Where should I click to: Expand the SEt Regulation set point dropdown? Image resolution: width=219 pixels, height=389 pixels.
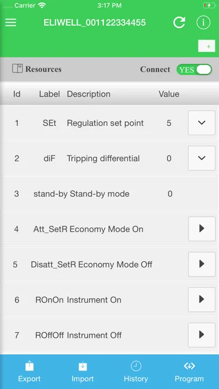coord(202,123)
